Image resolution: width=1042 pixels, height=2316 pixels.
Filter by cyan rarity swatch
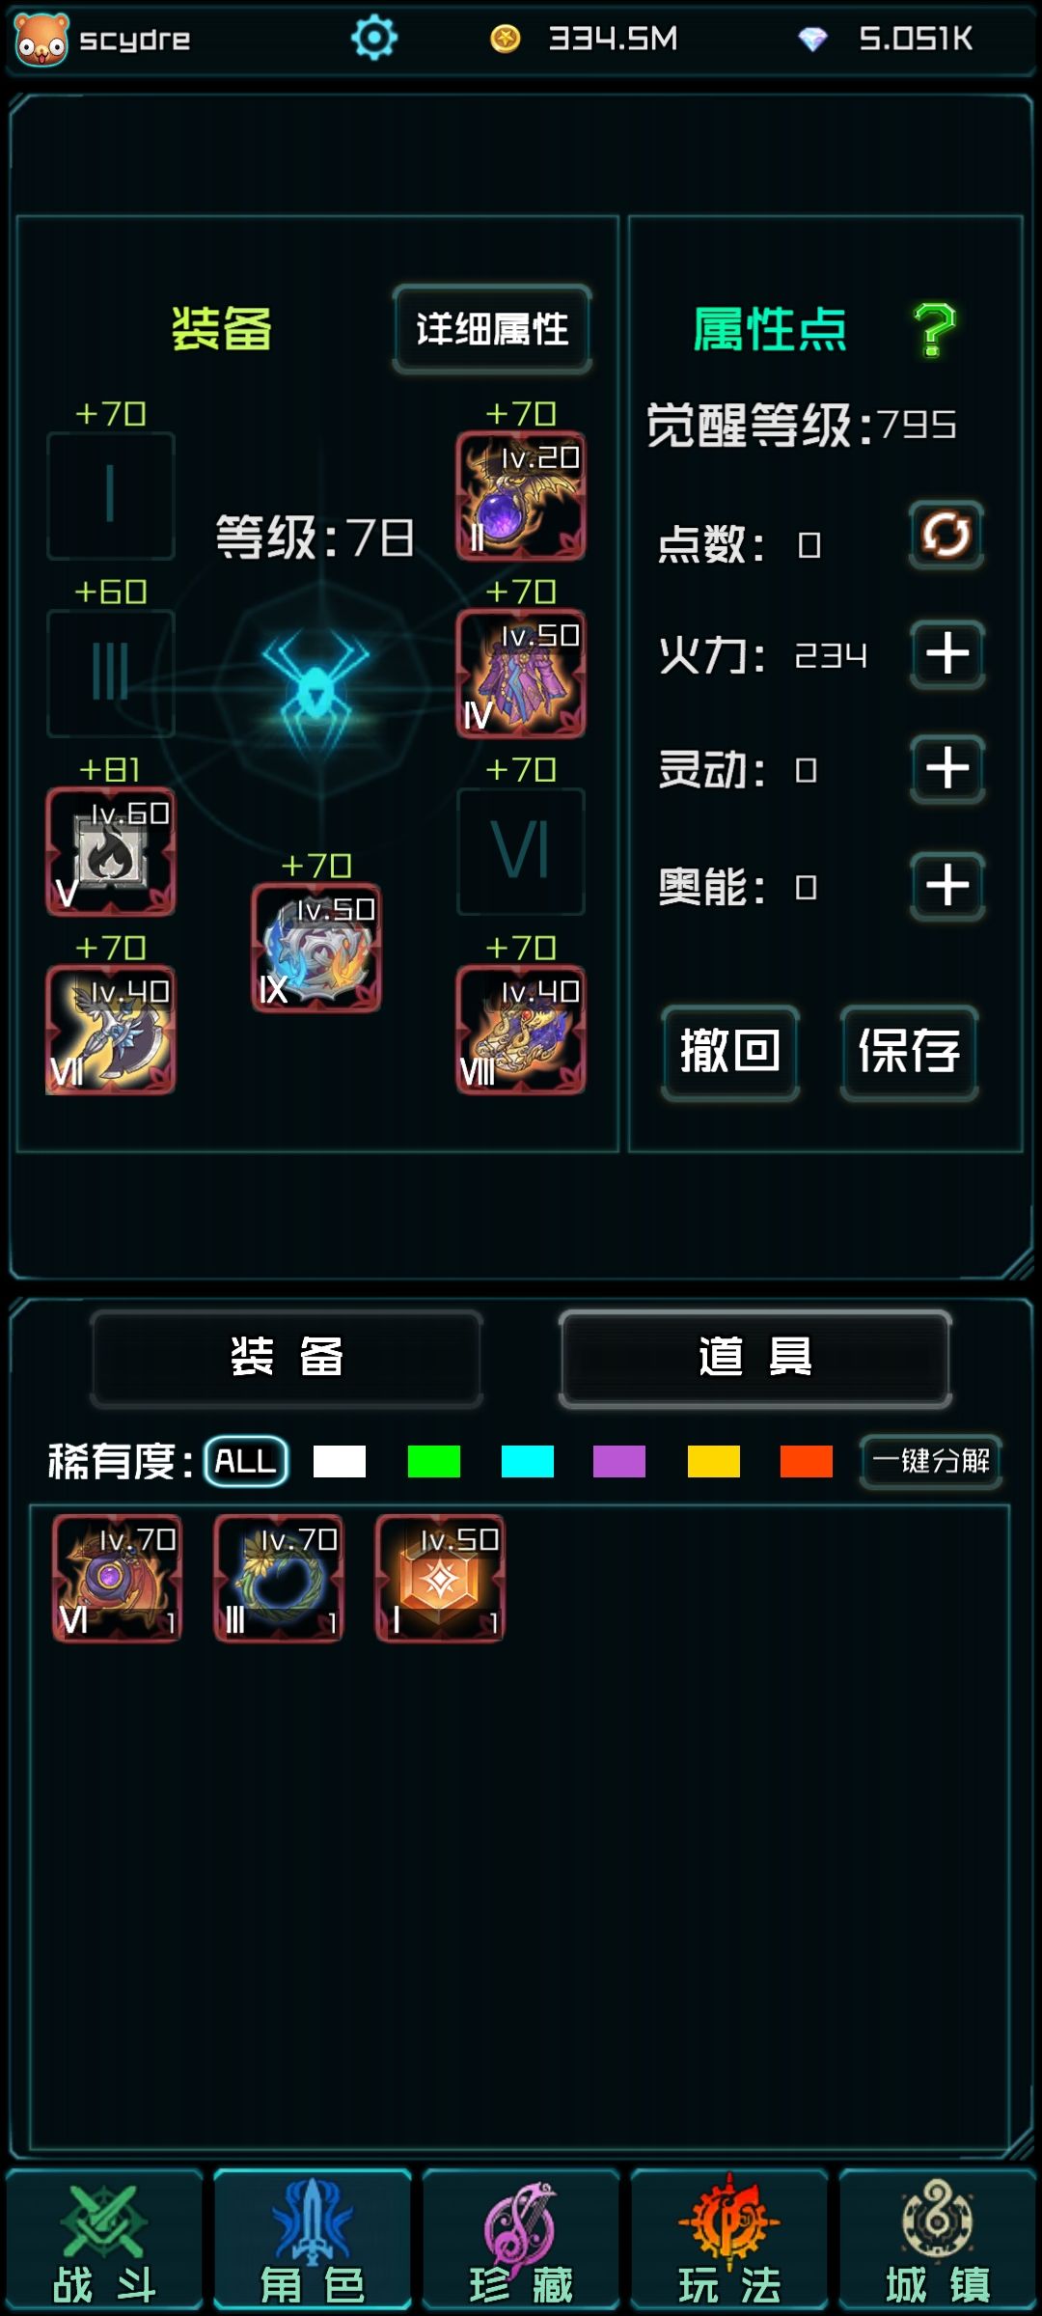528,1461
